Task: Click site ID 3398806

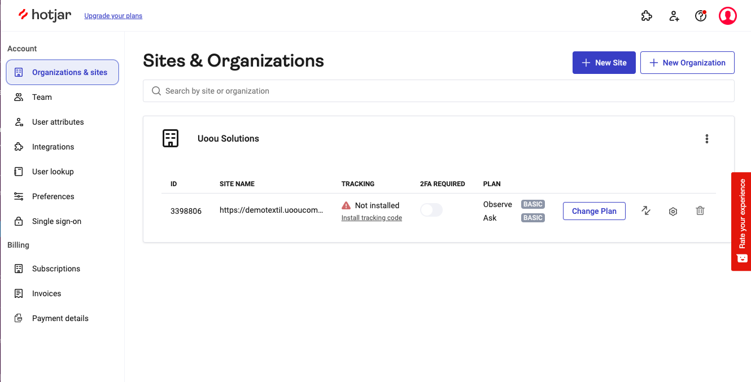Action: 186,211
